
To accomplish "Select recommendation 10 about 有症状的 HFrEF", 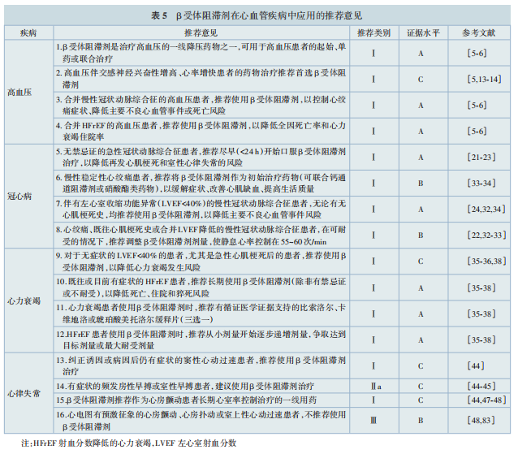I will pyautogui.click(x=201, y=288).
